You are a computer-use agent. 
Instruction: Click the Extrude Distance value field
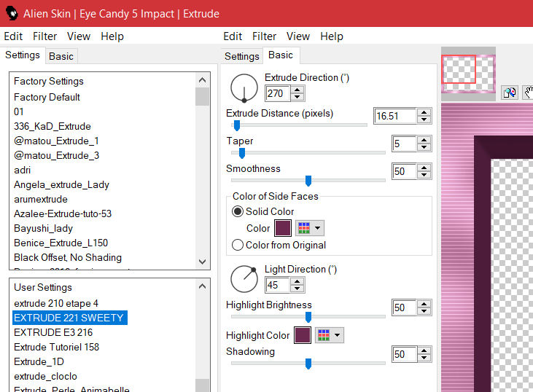pyautogui.click(x=395, y=116)
